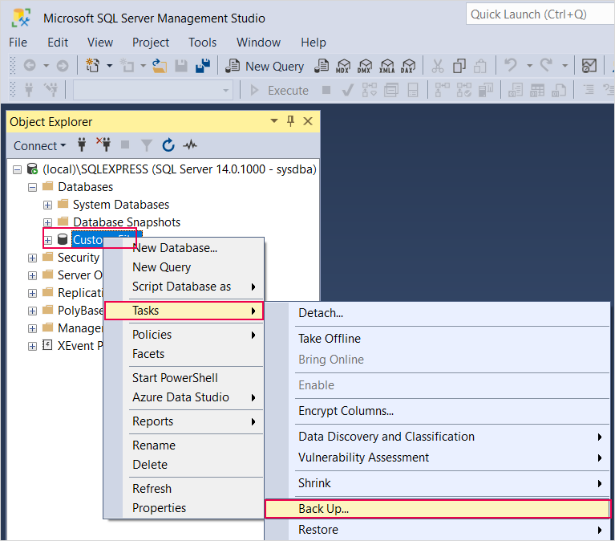Screen dimensions: 615x541
Task: Click the XMLA query icon
Action: tap(386, 66)
